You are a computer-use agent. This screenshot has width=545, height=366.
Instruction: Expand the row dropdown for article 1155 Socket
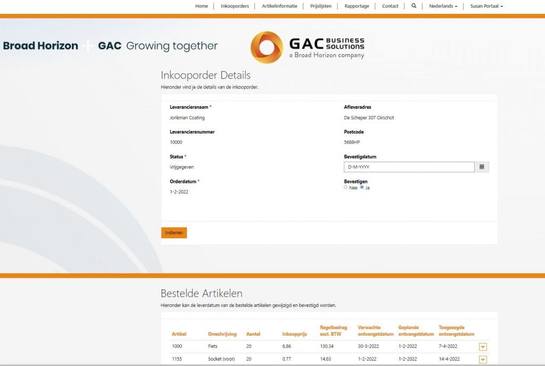tap(483, 360)
